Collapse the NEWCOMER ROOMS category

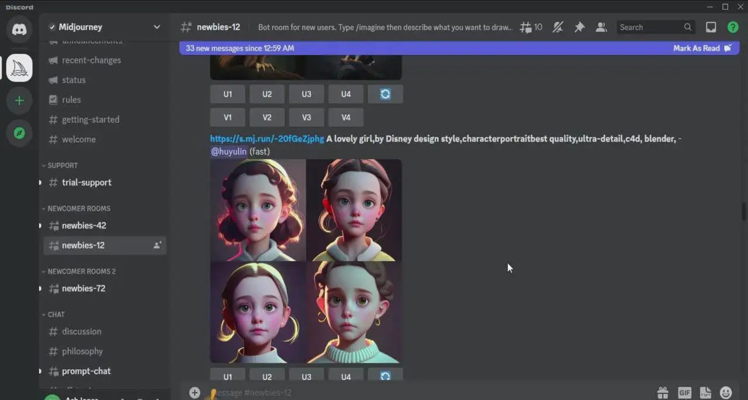78,209
